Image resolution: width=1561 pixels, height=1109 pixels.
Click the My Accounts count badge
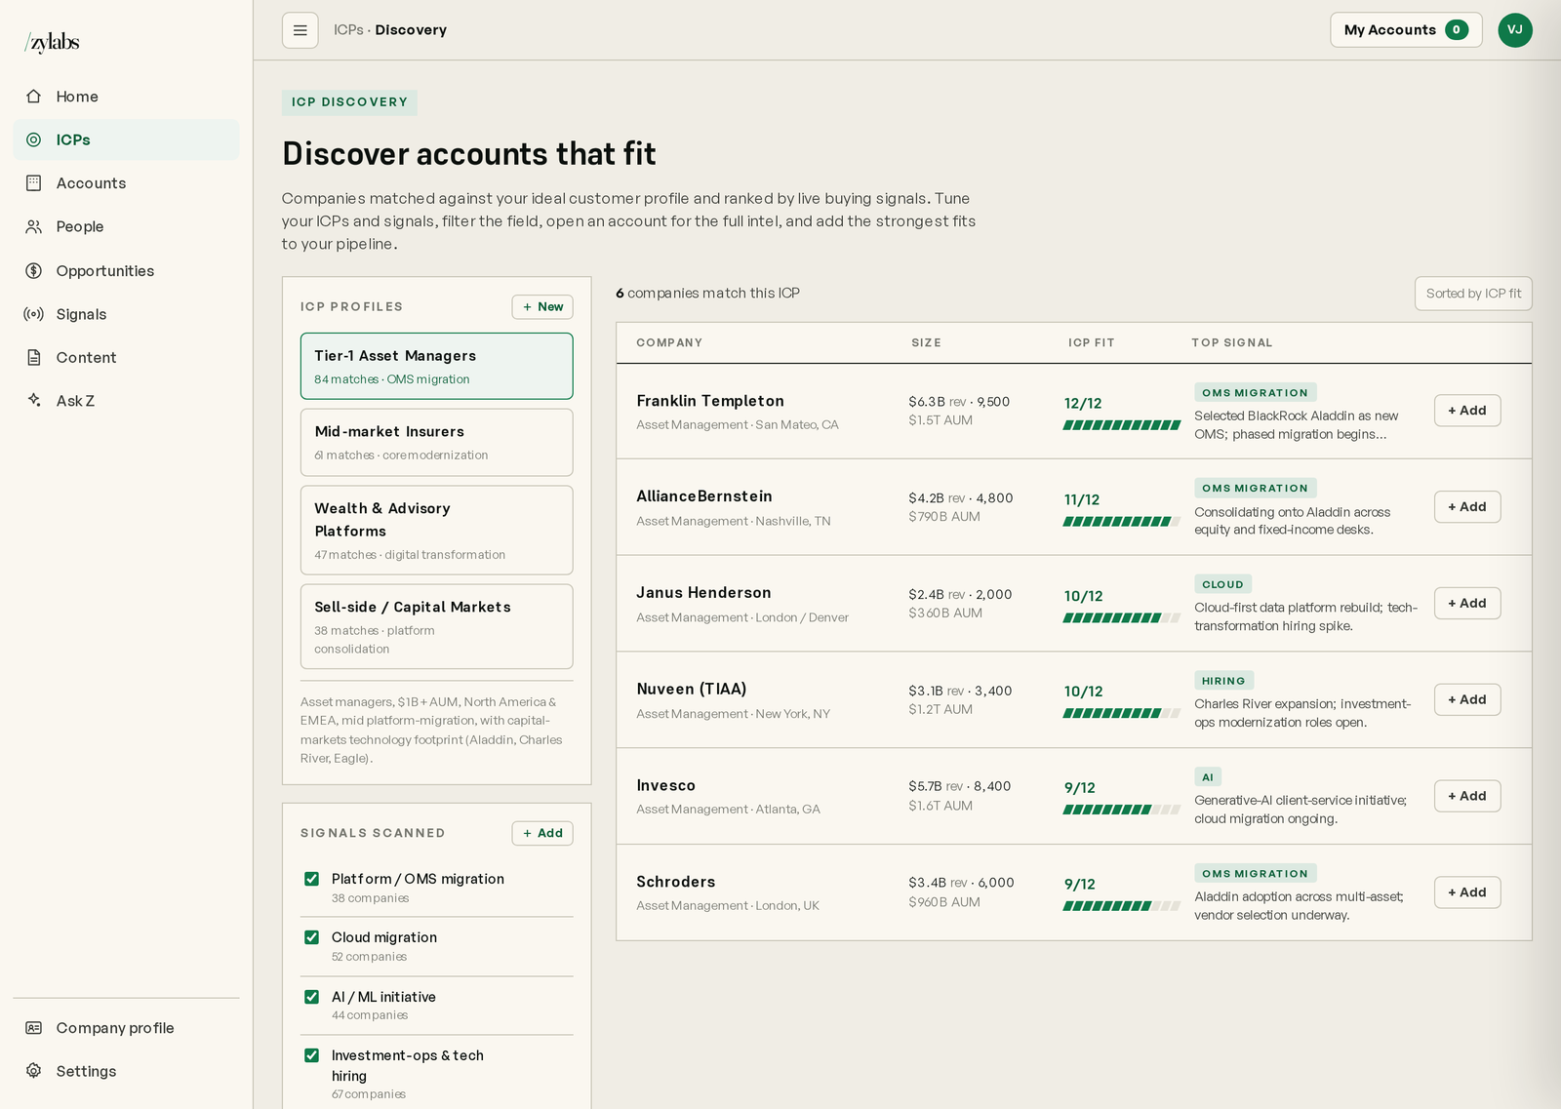coord(1457,30)
